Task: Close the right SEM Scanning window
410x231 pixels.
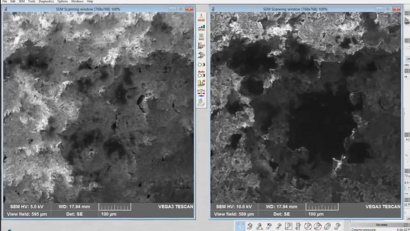Action: pos(397,9)
